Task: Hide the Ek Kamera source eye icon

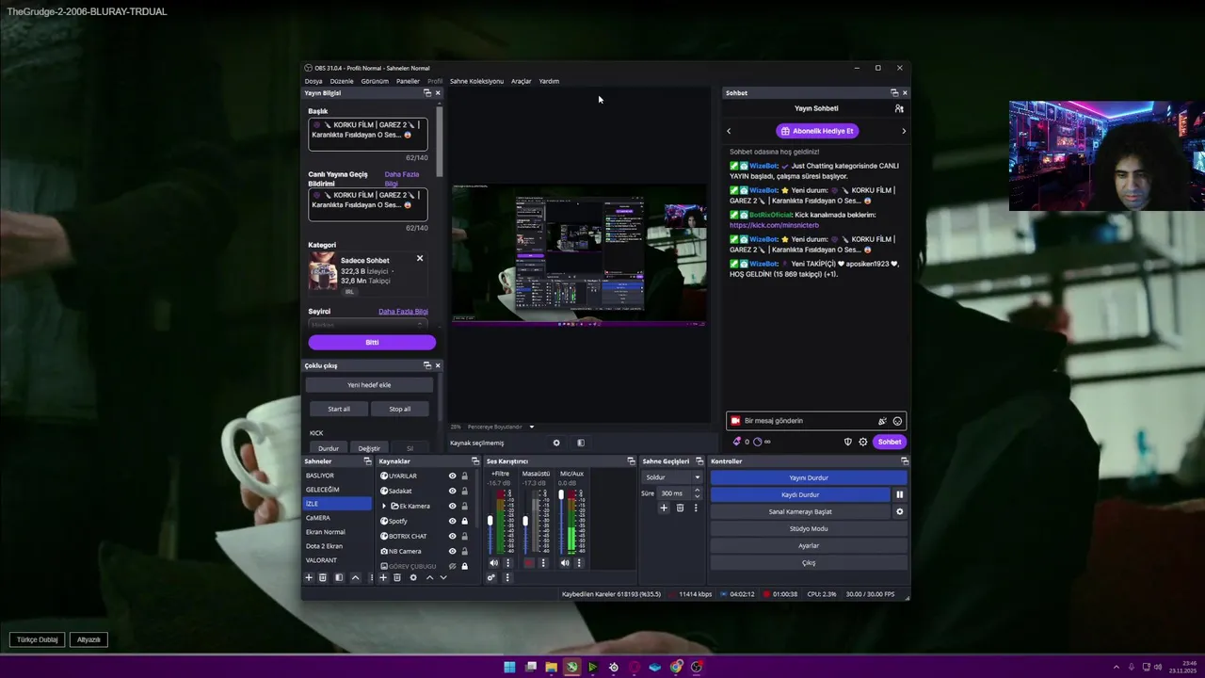Action: [452, 506]
